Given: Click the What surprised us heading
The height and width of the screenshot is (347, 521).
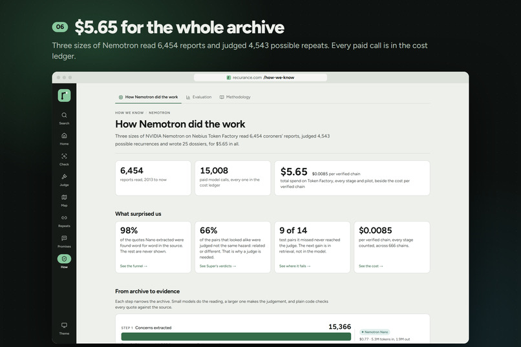Looking at the screenshot, I should click(x=138, y=214).
